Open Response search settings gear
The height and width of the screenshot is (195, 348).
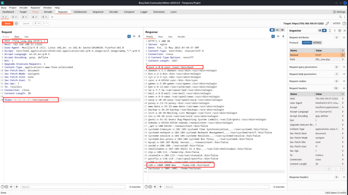pyautogui.click(x=150, y=187)
